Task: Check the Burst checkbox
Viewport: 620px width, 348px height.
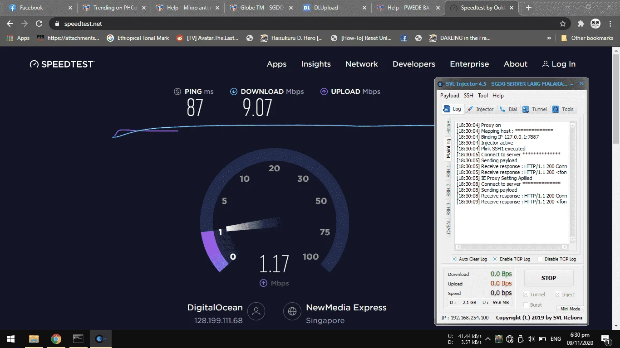Action: [x=526, y=305]
